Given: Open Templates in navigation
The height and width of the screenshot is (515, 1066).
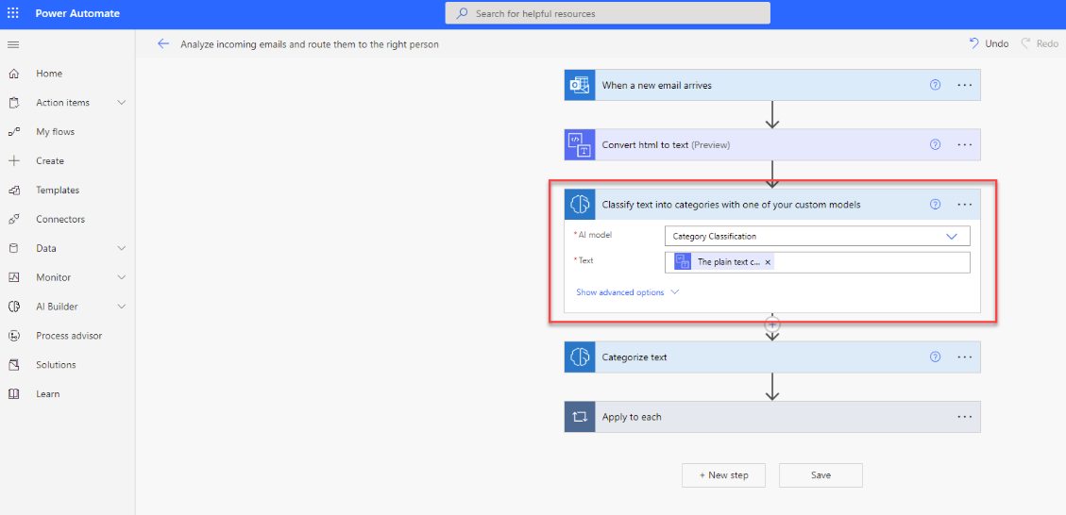Looking at the screenshot, I should (58, 191).
